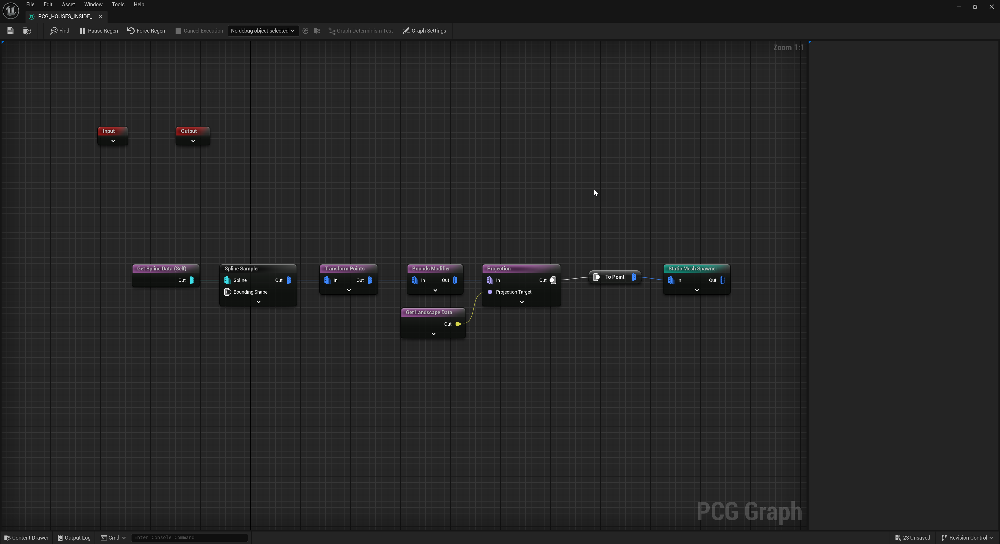Screen dimensions: 1000x544
Task: Click the Unreal Engine logo icon
Action: tap(10, 10)
